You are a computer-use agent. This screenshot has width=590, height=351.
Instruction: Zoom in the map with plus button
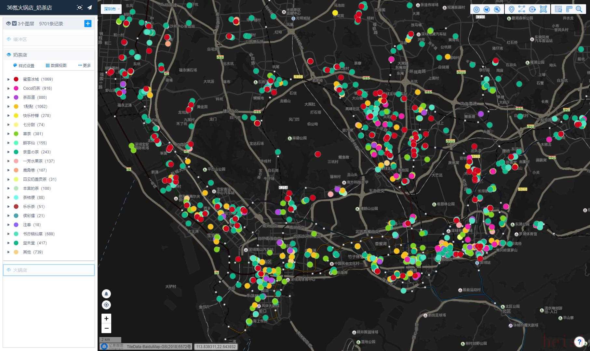[106, 318]
